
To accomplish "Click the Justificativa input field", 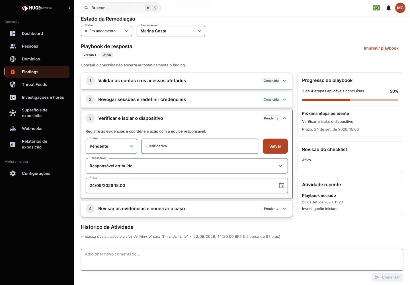I will click(x=200, y=146).
